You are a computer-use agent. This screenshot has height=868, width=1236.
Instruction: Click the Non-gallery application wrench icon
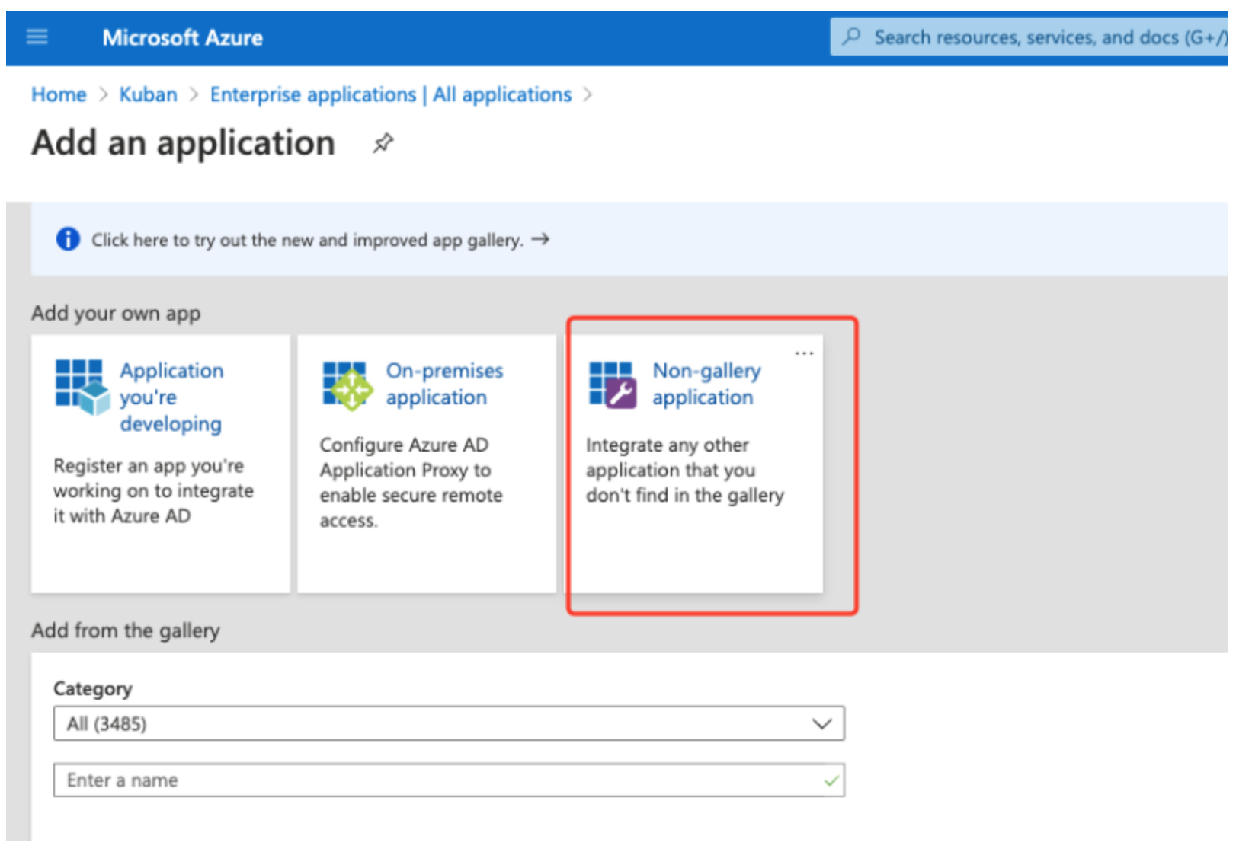(613, 385)
